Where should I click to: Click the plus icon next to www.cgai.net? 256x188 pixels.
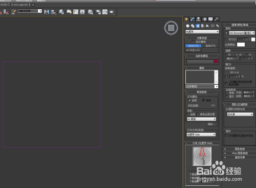click(33, 5)
